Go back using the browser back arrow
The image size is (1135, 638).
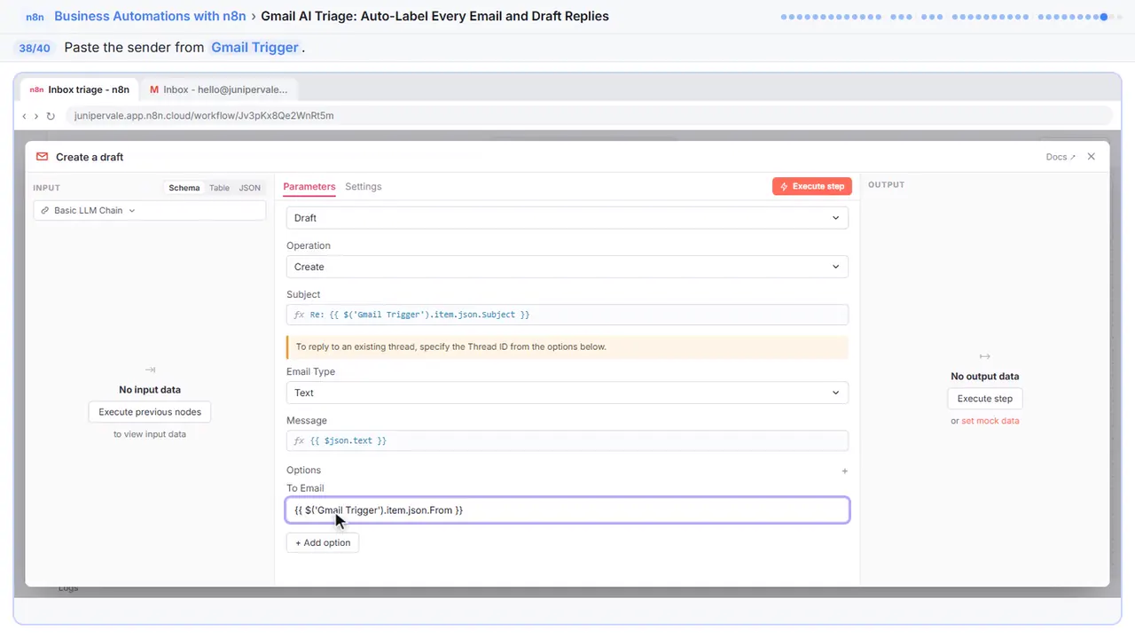(24, 116)
